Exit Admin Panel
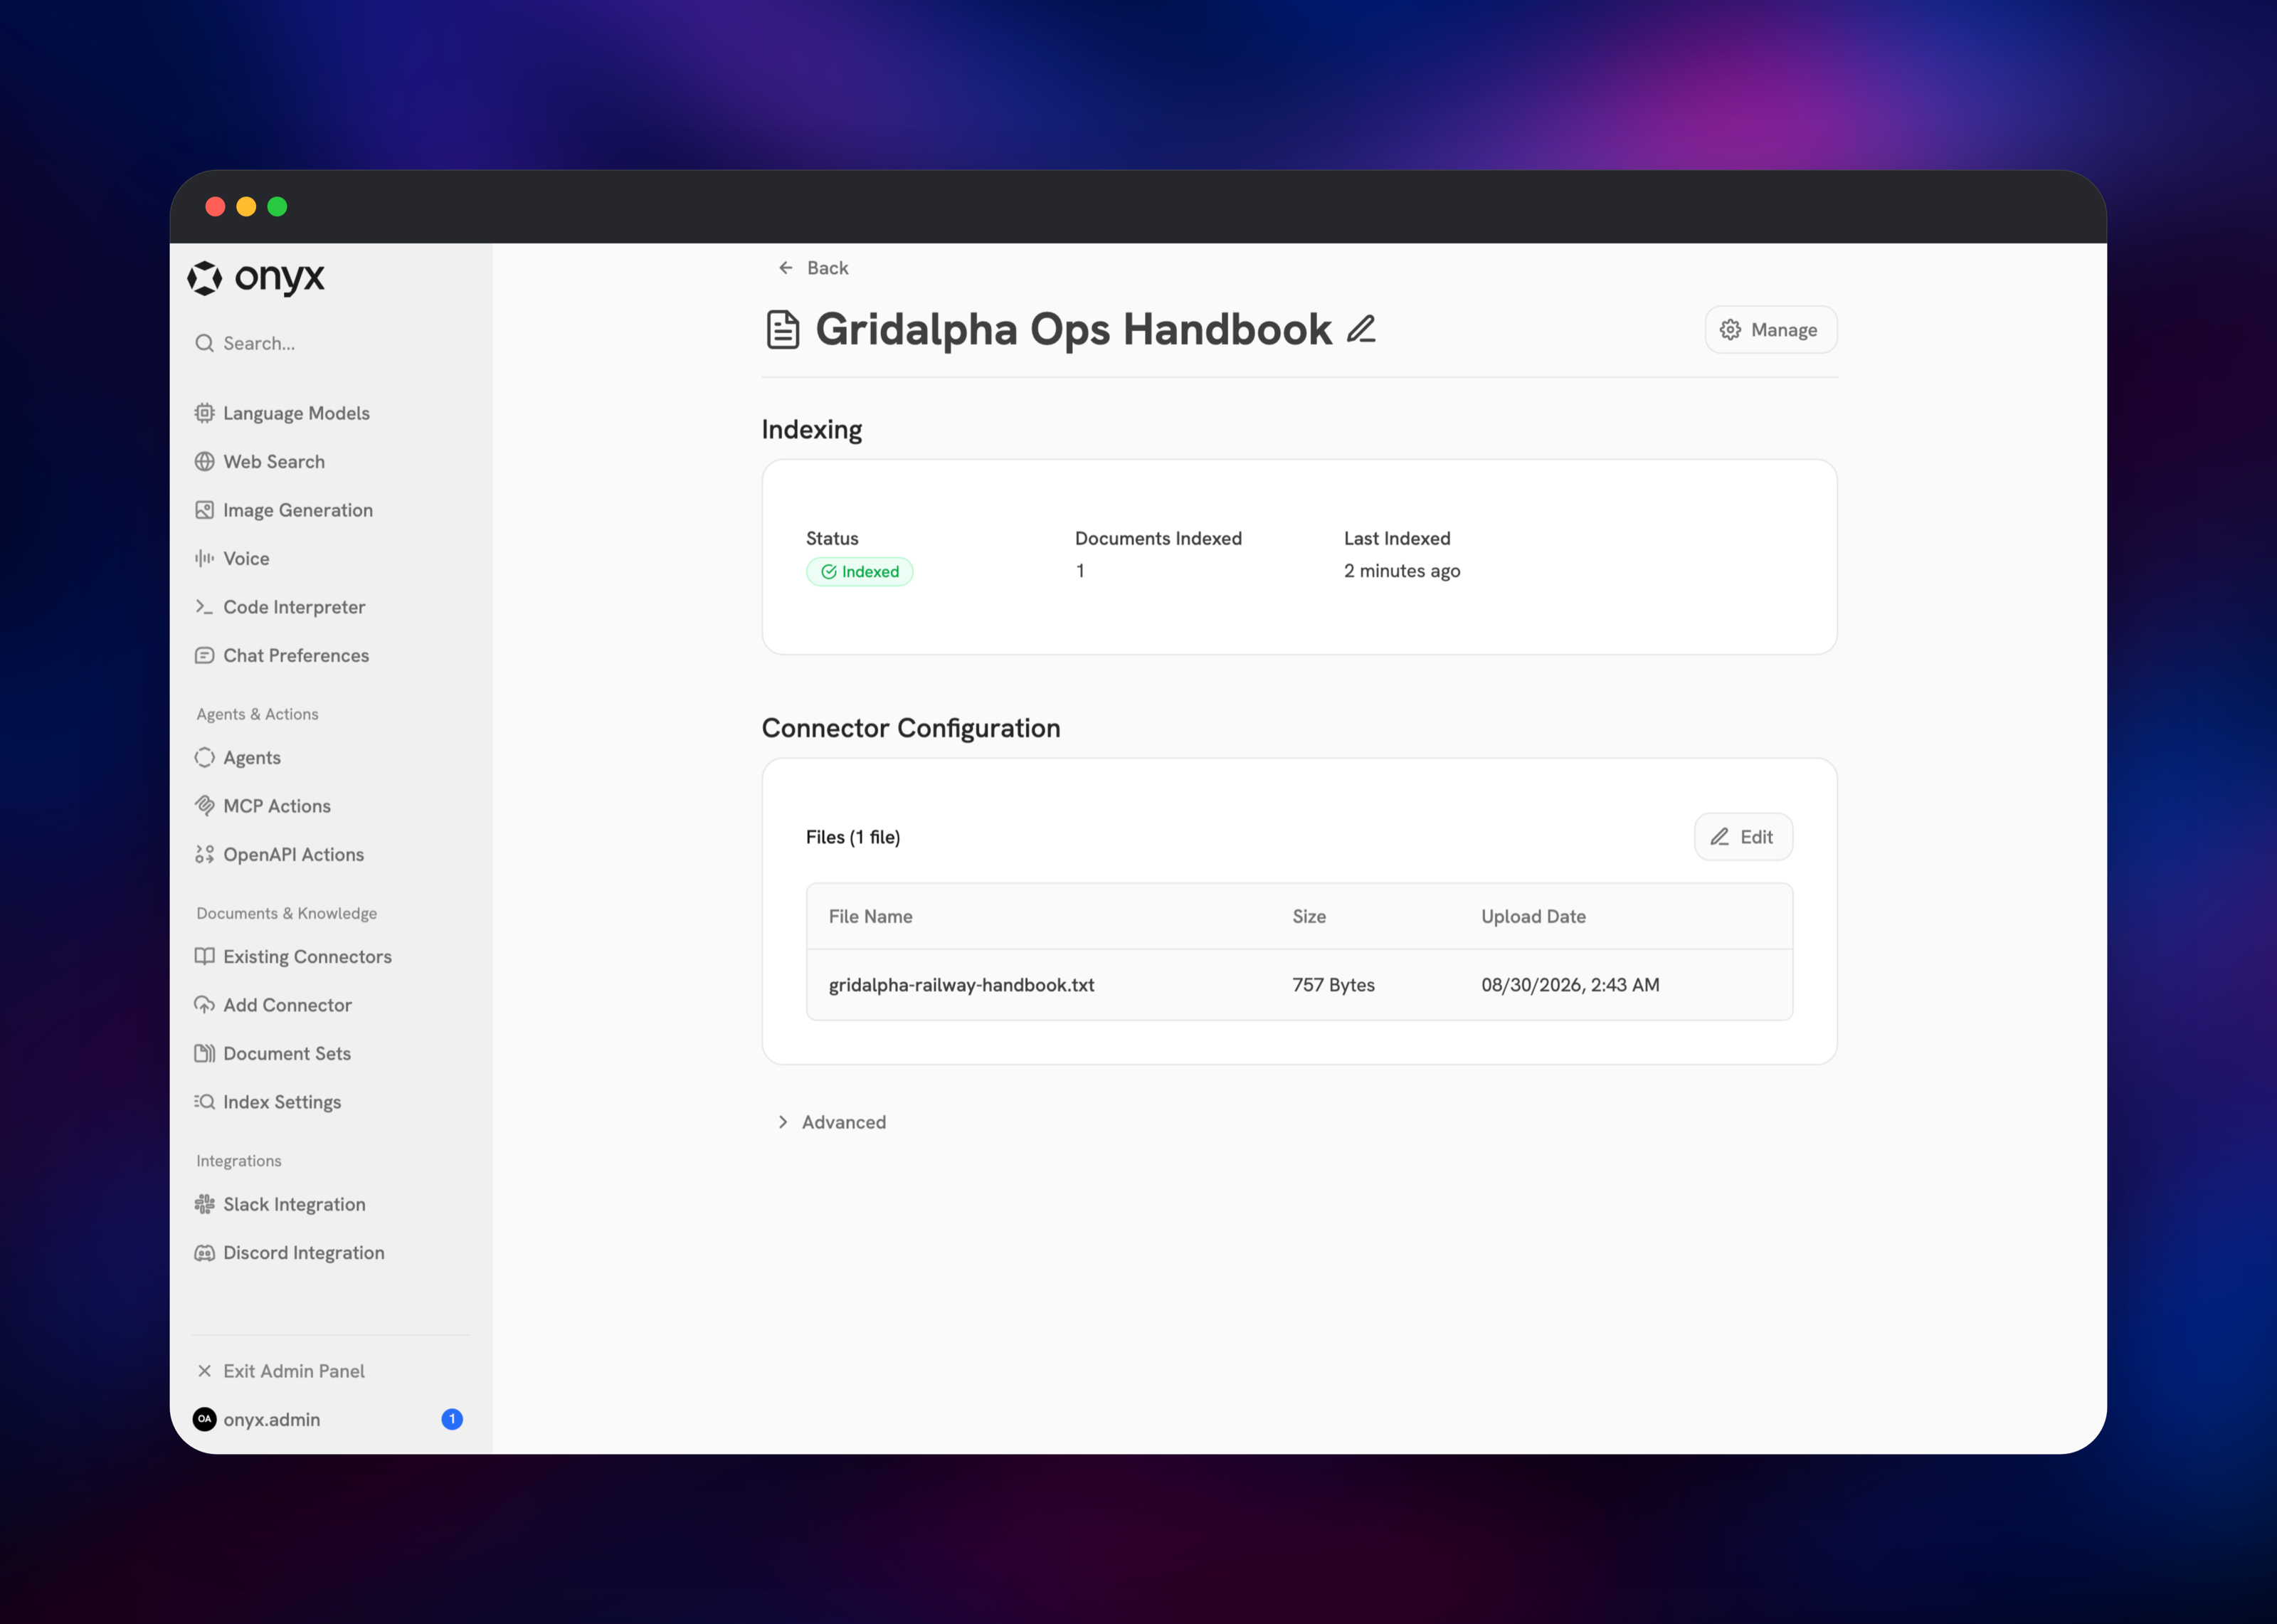This screenshot has width=2277, height=1624. (331, 1371)
